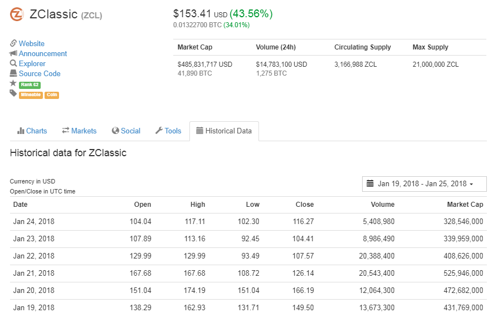Viewport: 493px width, 323px height.
Task: Click the 1,275 BTC volume value
Action: (x=271, y=73)
